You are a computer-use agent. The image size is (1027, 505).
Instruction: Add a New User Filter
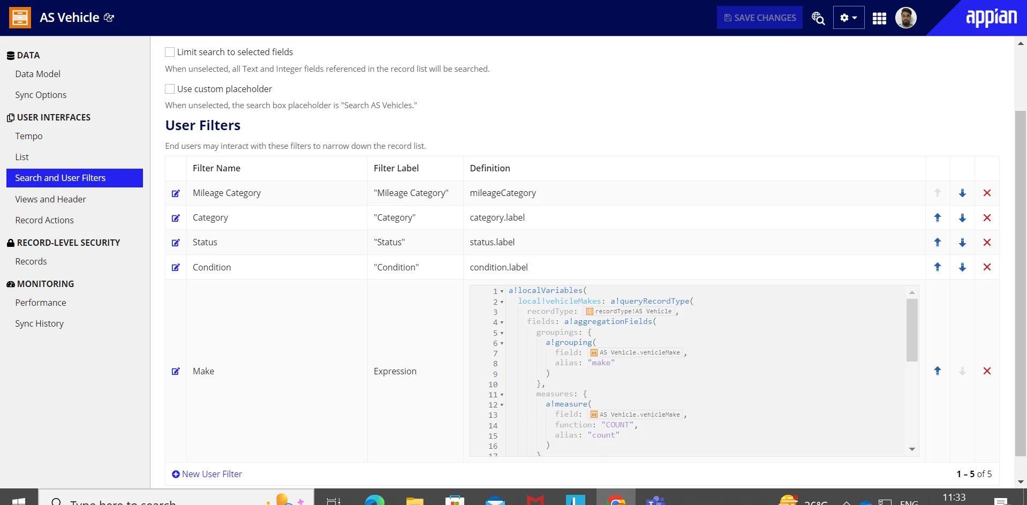(207, 474)
